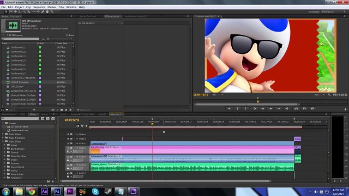Open the Marker menu
This screenshot has height=196, width=349.
[x=52, y=7]
